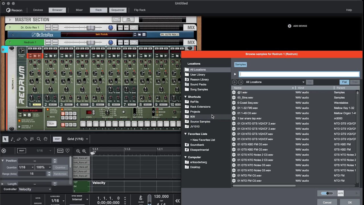
Task: Click the Redrum 1 channel fader
Action: tap(91, 42)
